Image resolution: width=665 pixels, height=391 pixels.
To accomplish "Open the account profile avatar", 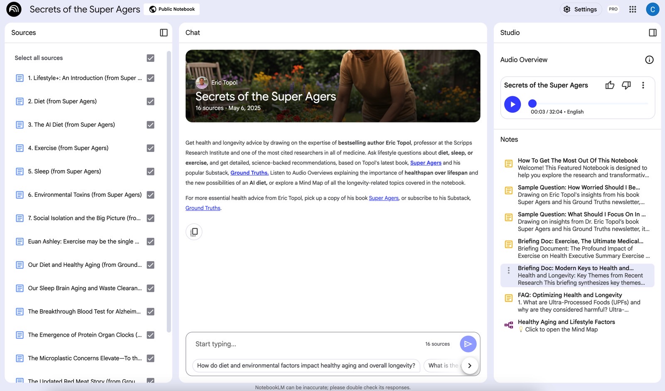I will pos(653,9).
